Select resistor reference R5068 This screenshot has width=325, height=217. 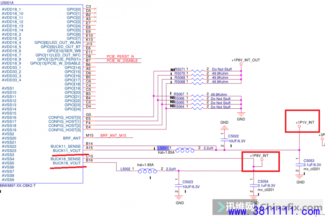point(180,82)
